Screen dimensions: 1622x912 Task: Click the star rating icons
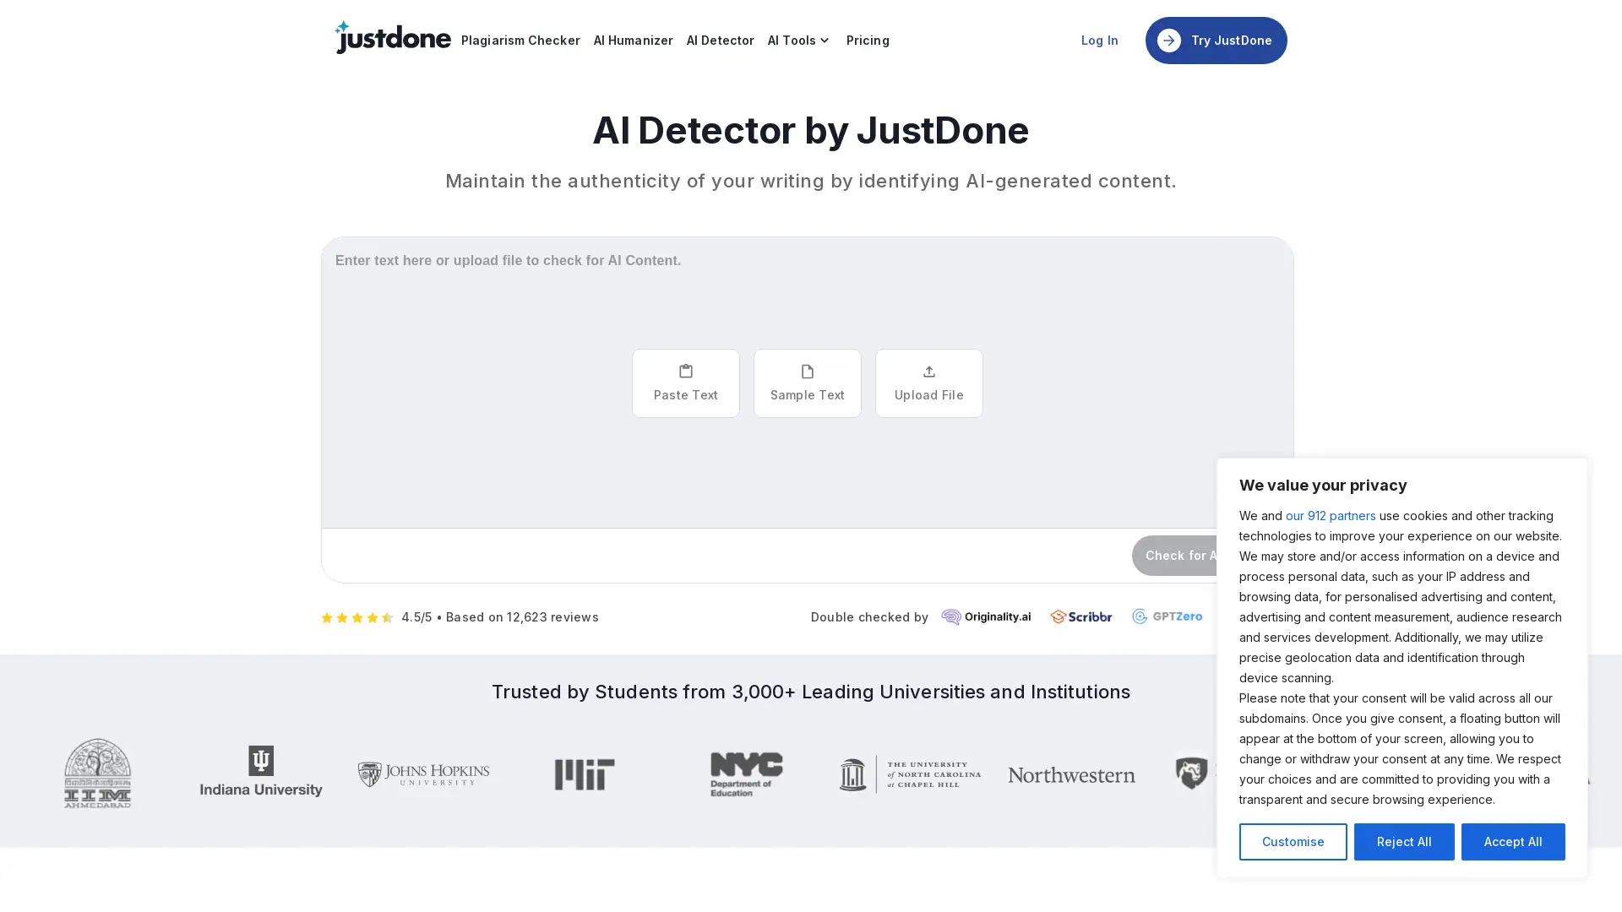(357, 618)
